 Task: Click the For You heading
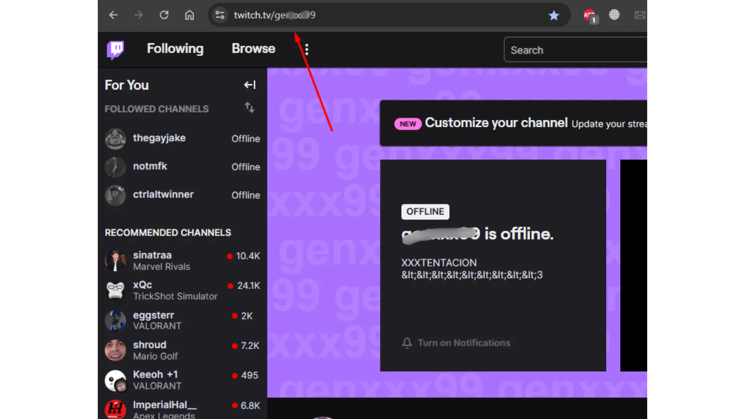pyautogui.click(x=126, y=85)
